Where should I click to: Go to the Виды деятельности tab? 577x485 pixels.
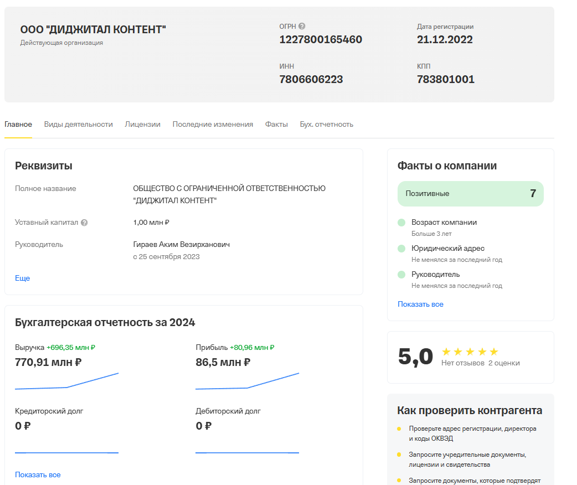point(78,124)
